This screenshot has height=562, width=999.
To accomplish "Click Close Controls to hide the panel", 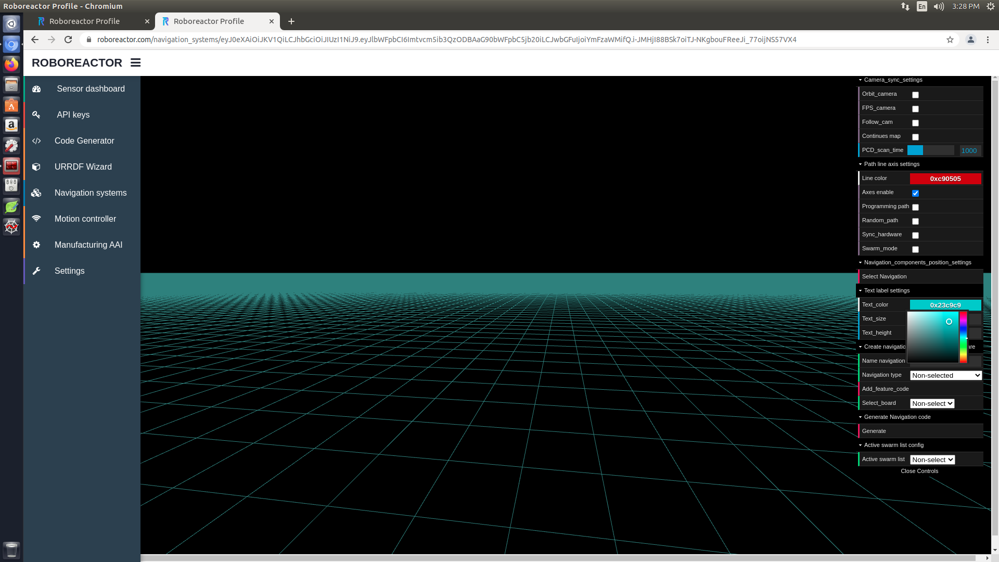I will click(919, 471).
